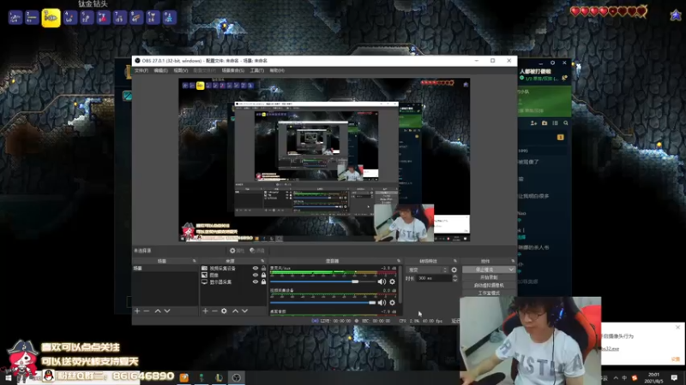Select hotbar slot 8 in Terraria
Image resolution: width=686 pixels, height=385 pixels.
136,18
